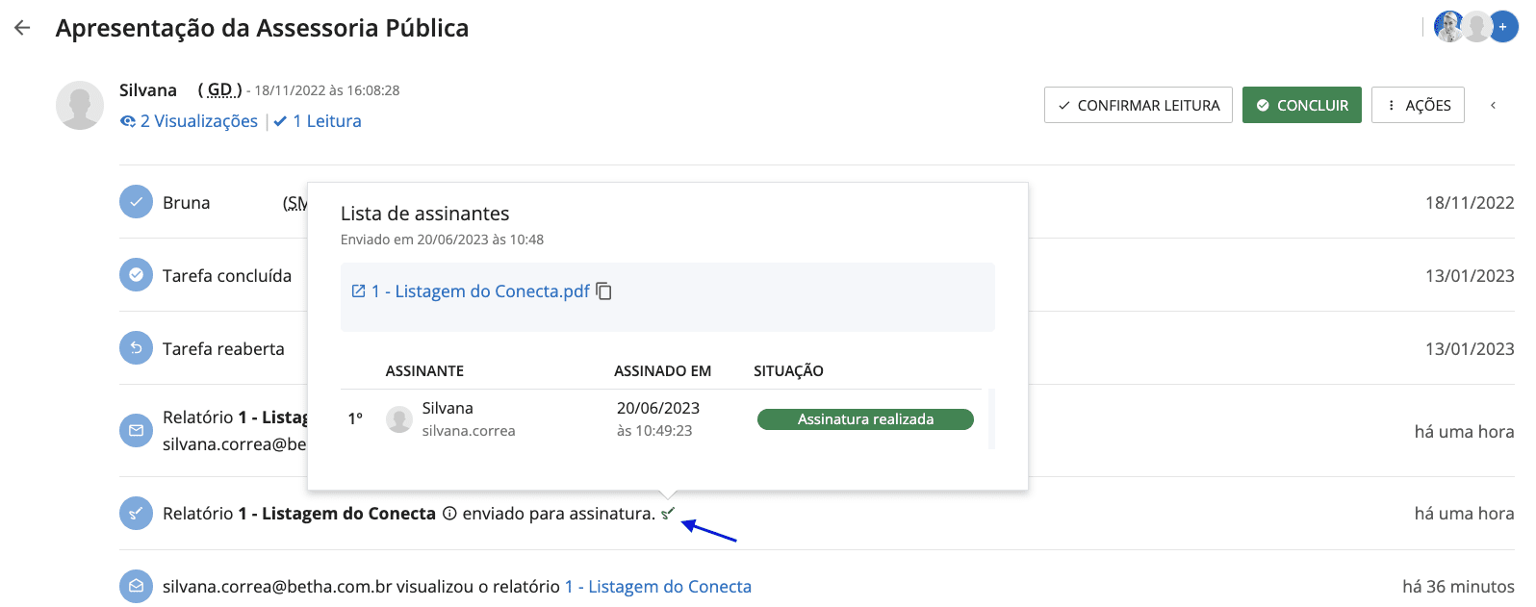The image size is (1536, 607).
Task: Copy the Listagem do Conecta.pdf link icon
Action: coord(604,291)
